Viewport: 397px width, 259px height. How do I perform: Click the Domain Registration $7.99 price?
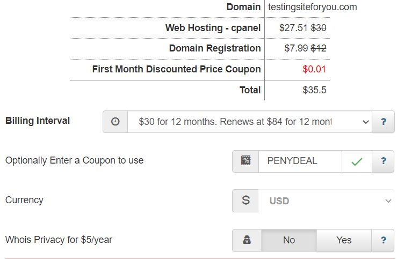coord(296,48)
